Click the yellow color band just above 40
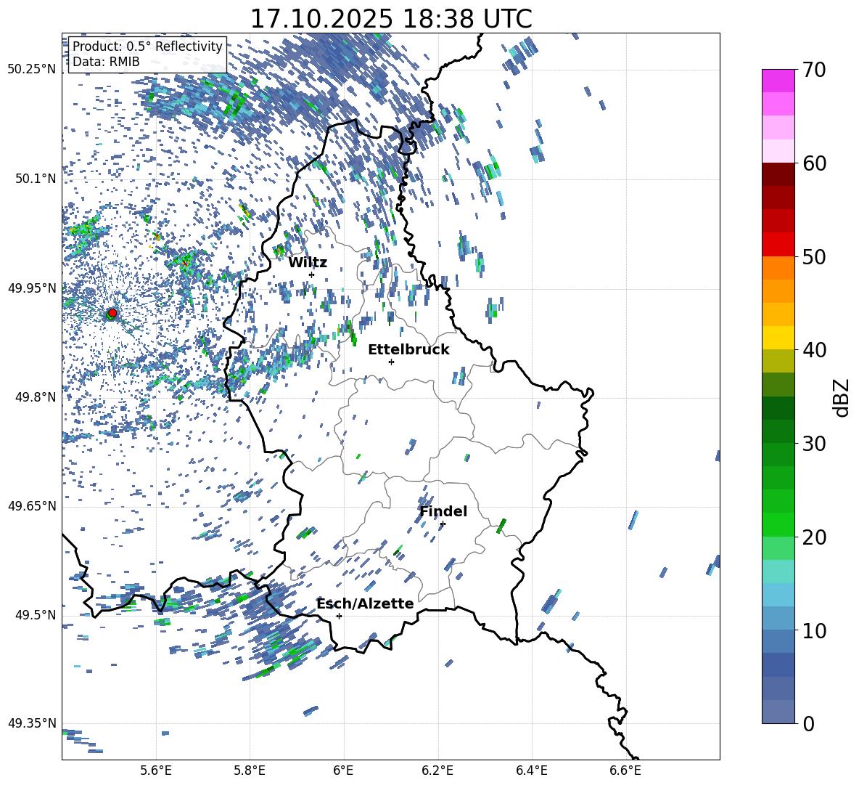 (778, 338)
